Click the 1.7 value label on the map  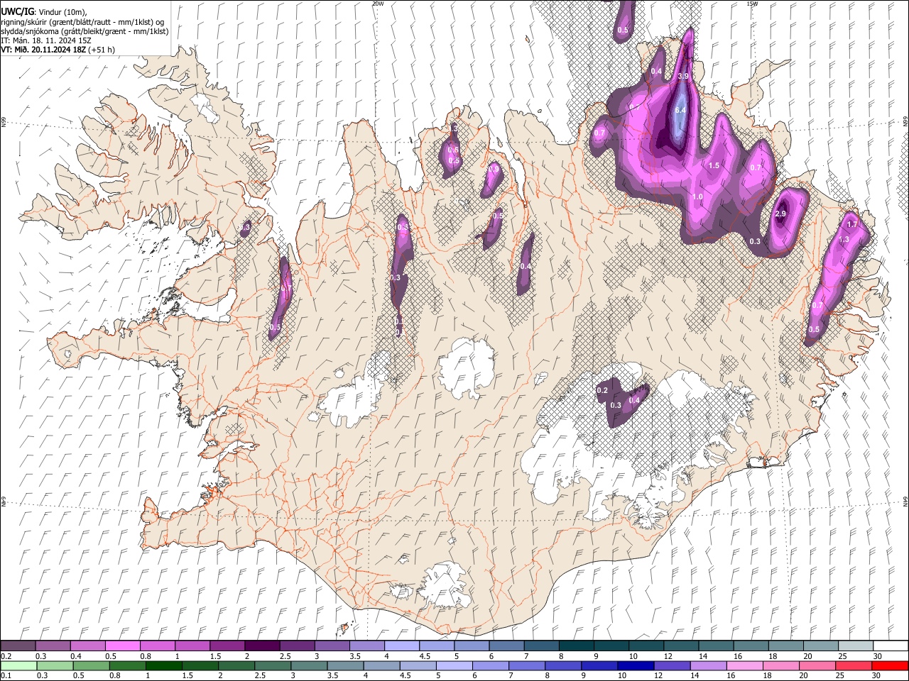point(853,224)
